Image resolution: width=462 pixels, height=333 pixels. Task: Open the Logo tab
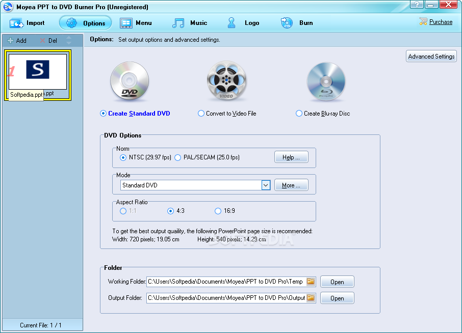click(243, 23)
